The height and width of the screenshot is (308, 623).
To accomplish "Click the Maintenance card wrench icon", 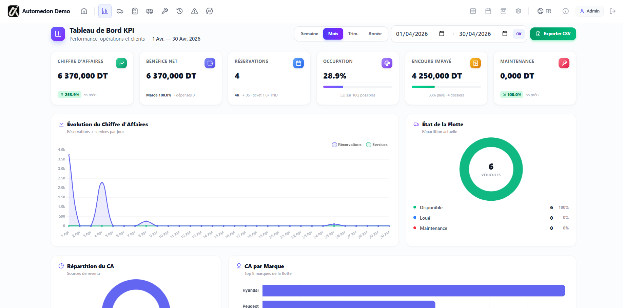I will (x=564, y=63).
